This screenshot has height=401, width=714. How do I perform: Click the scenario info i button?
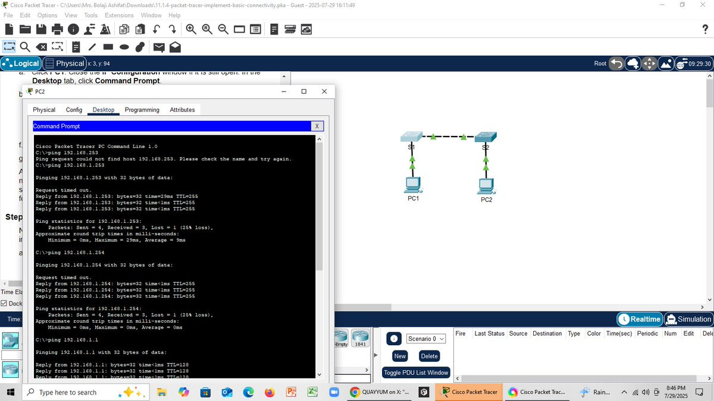[x=393, y=339]
